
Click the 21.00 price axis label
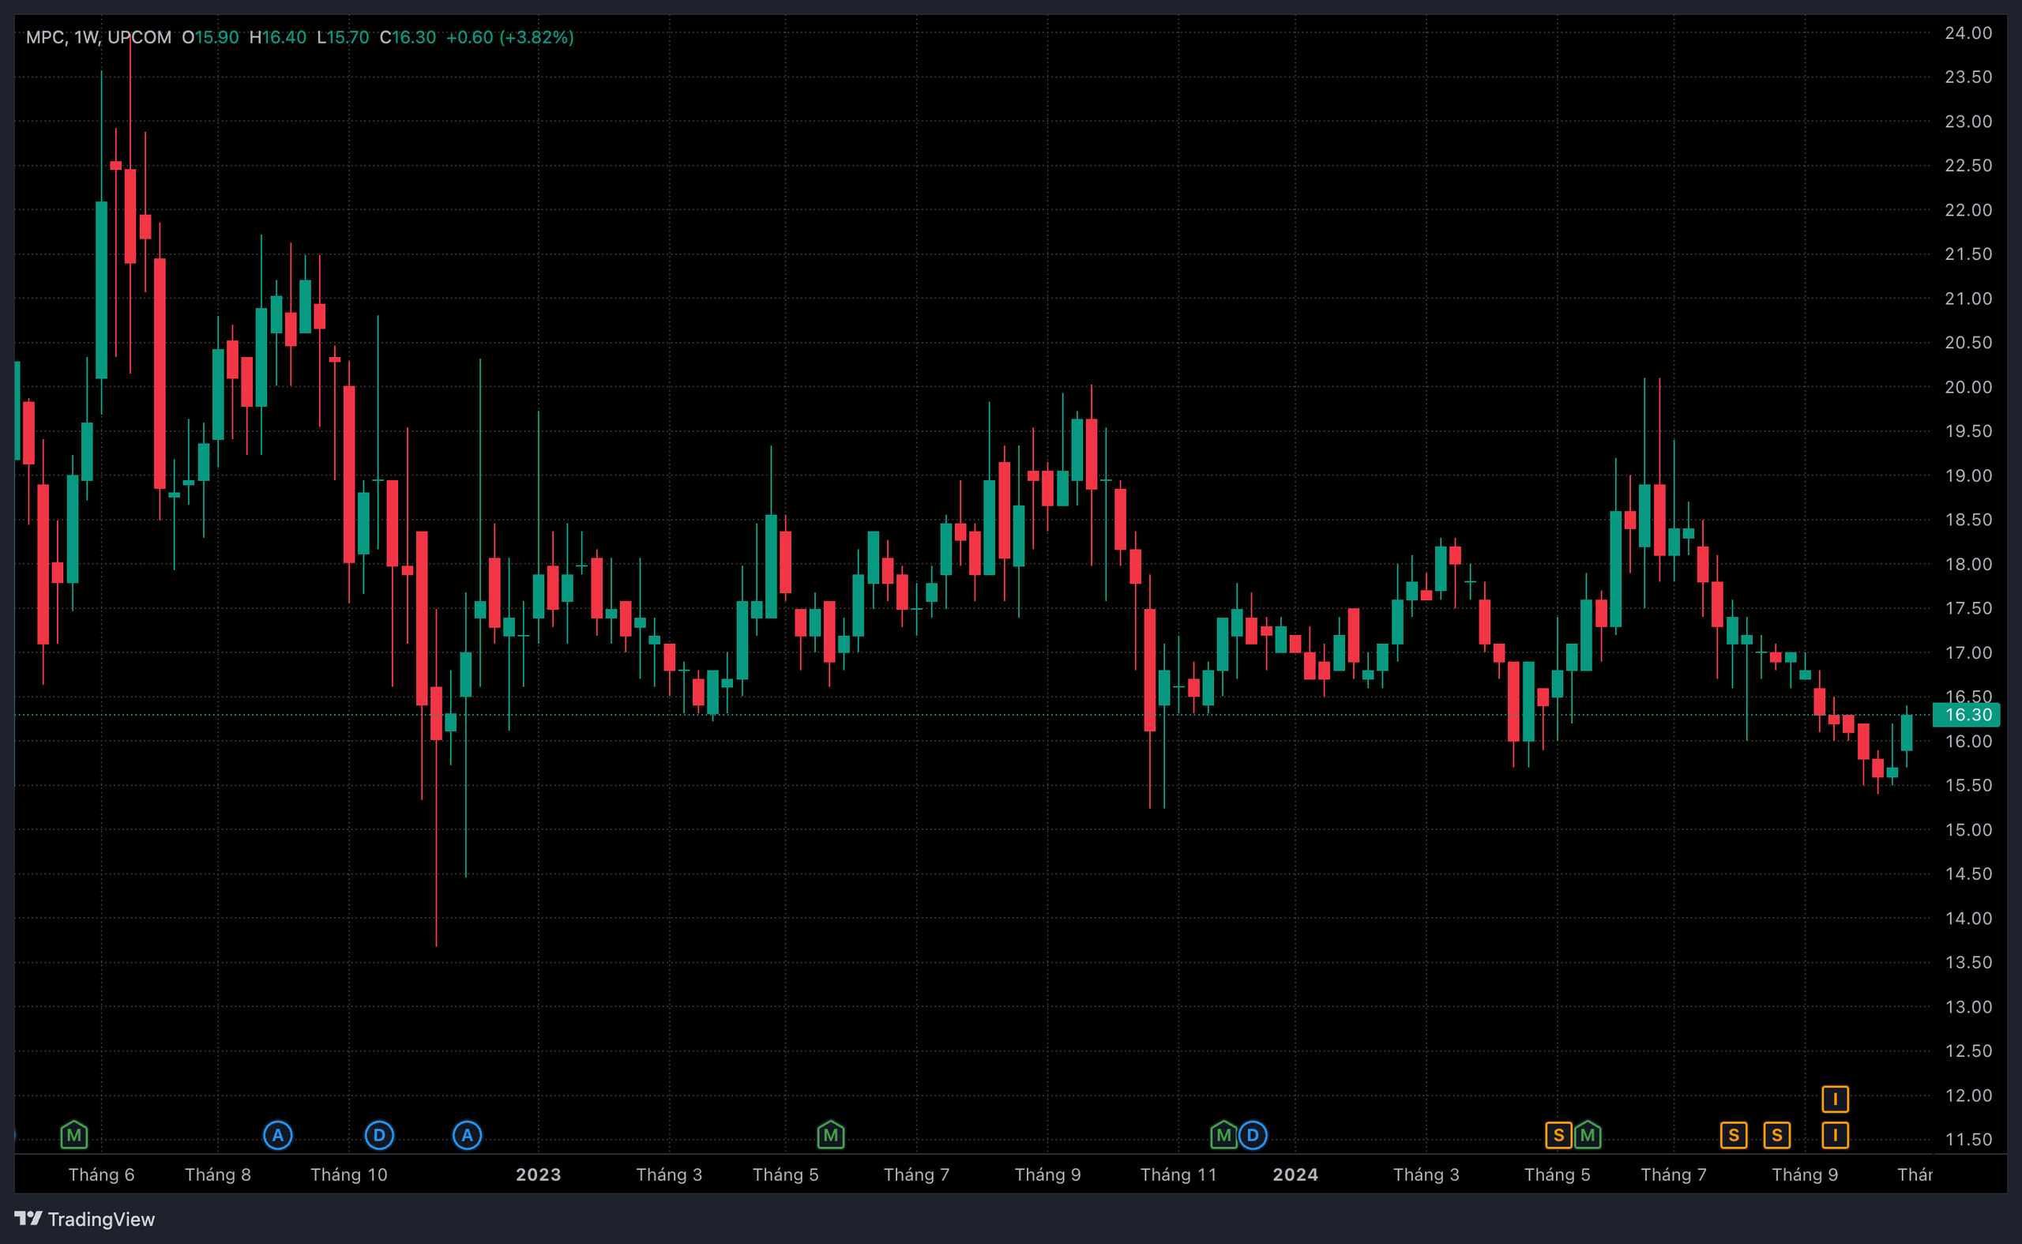pos(1968,299)
